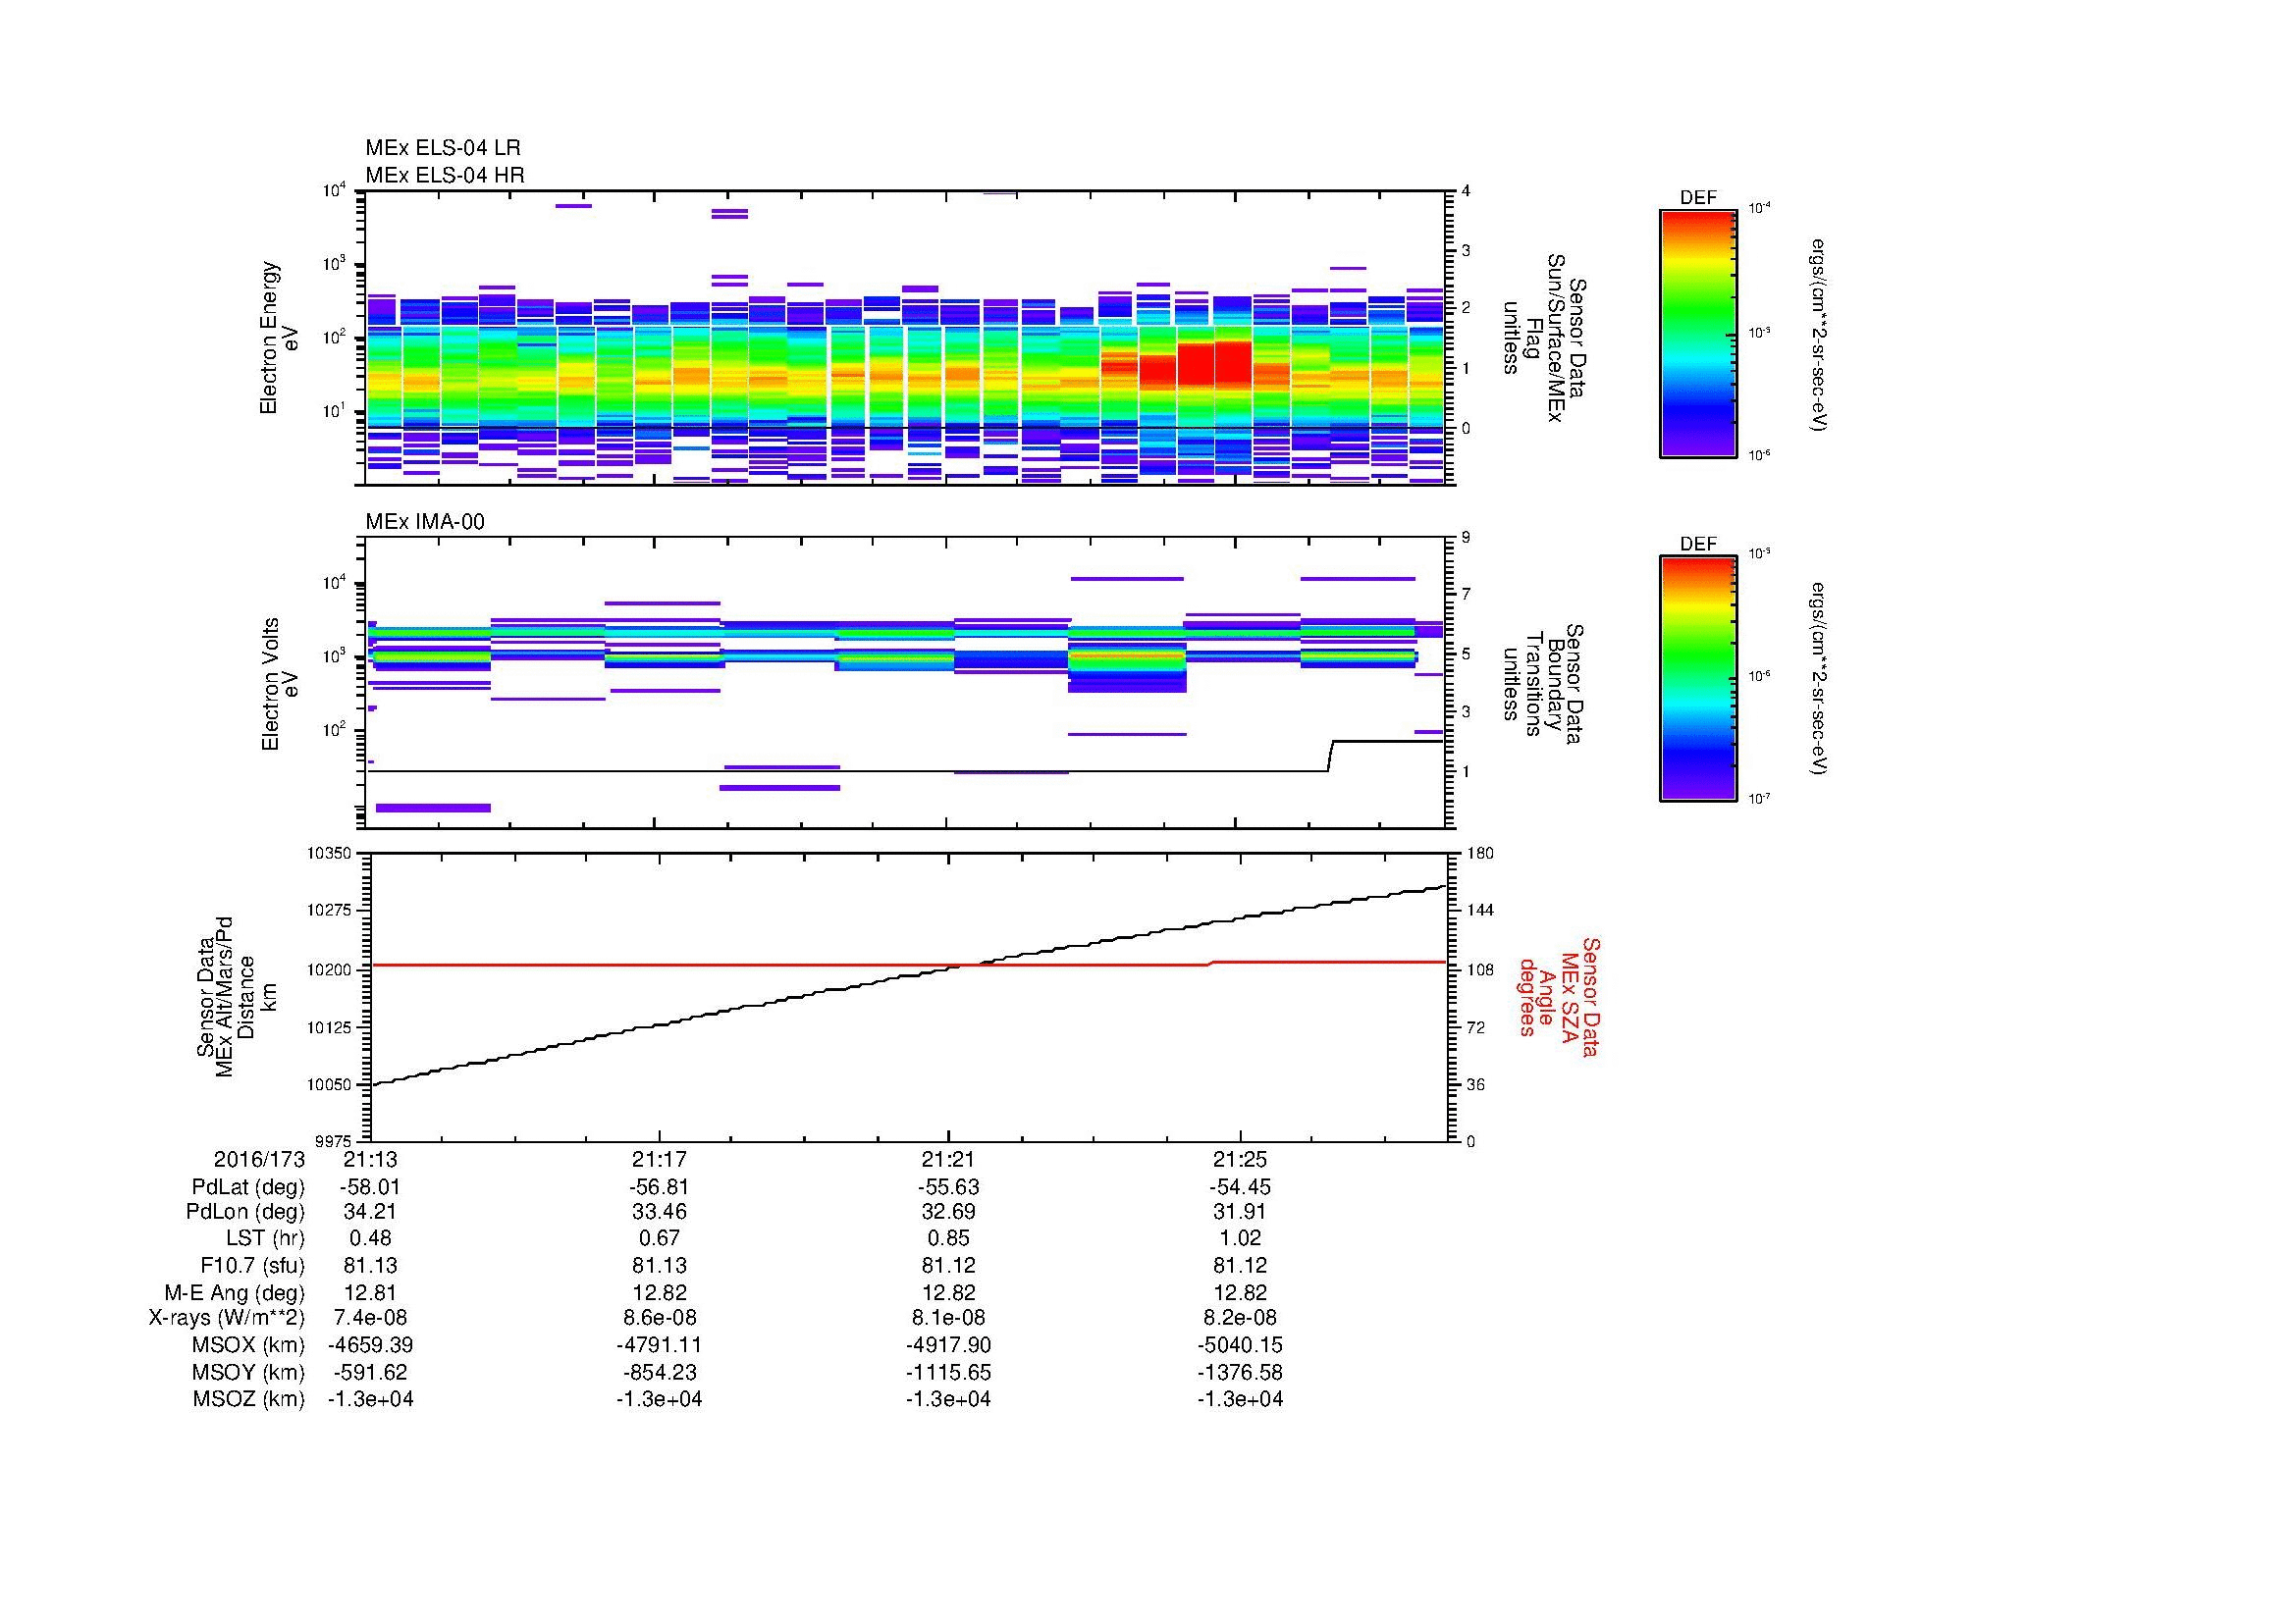2296x1622 pixels.
Task: Click the 'F10.7 (sfu)' row label
Action: click(252, 1265)
